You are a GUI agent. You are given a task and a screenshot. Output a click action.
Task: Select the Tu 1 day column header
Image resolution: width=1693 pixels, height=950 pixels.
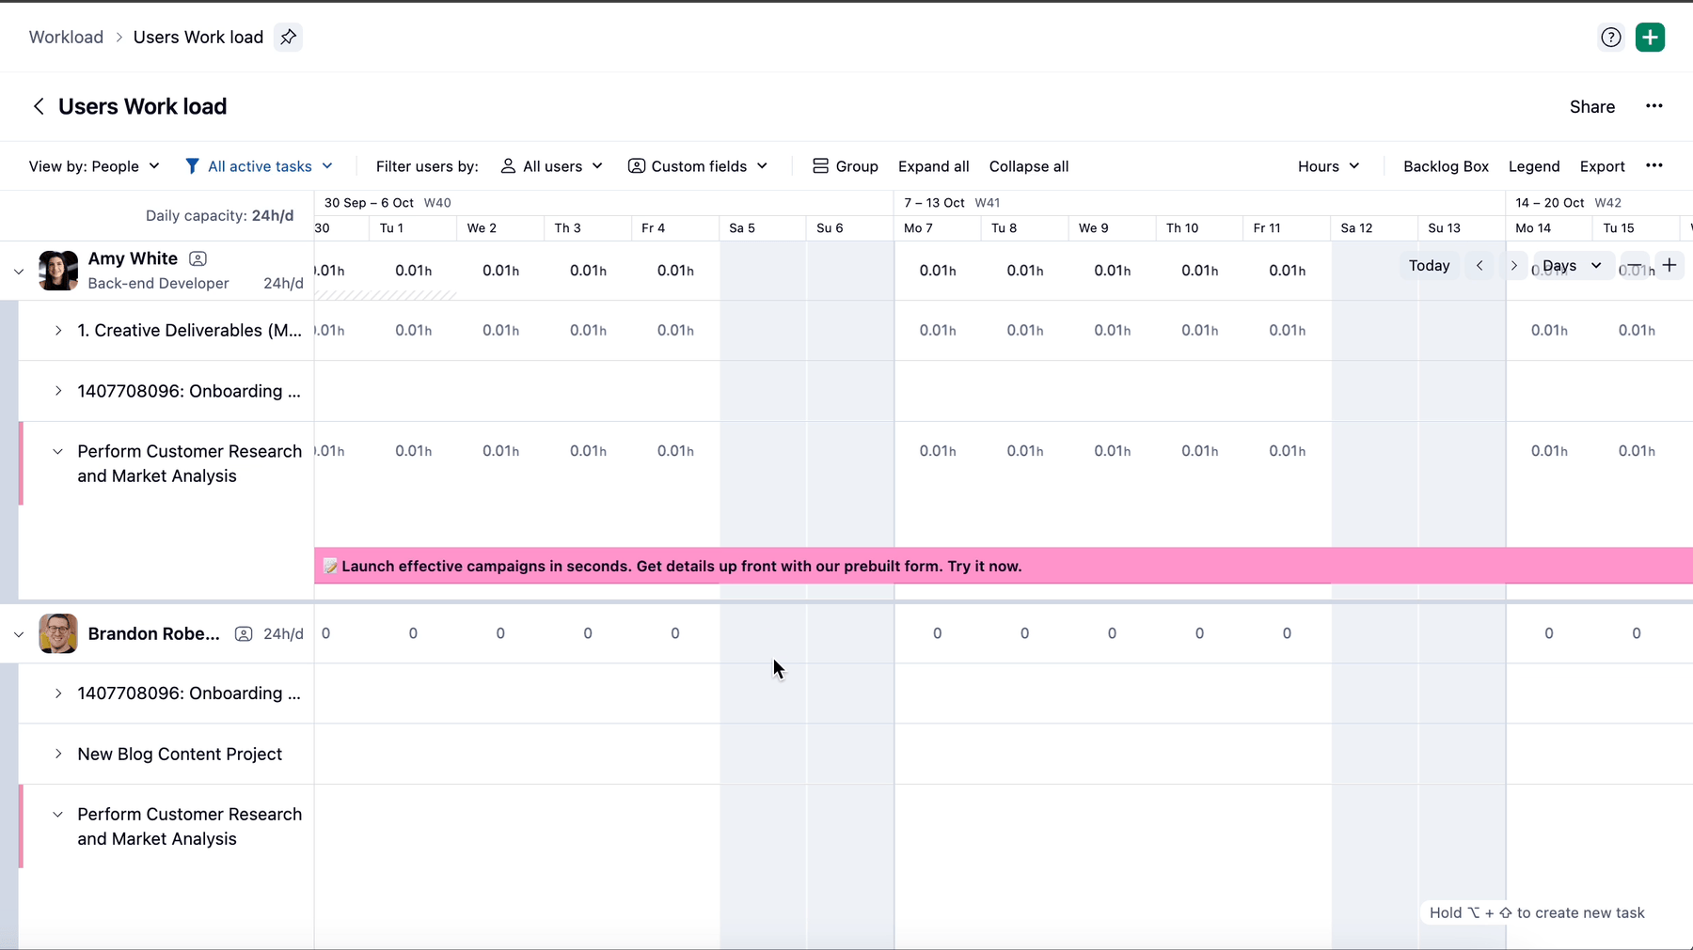click(x=413, y=228)
